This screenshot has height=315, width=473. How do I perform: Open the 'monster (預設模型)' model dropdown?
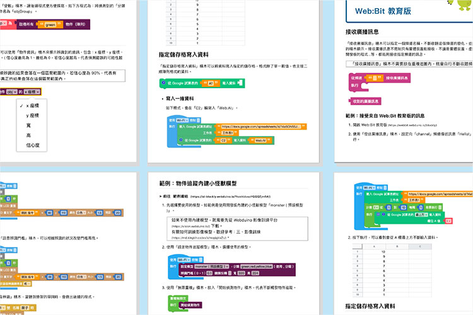(211, 266)
